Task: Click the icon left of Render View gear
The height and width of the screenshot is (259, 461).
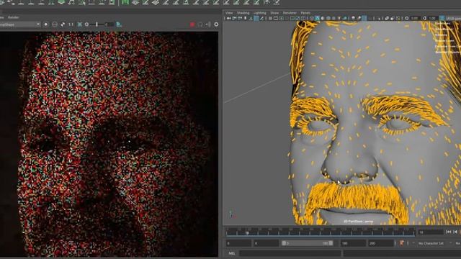Action: [x=208, y=24]
